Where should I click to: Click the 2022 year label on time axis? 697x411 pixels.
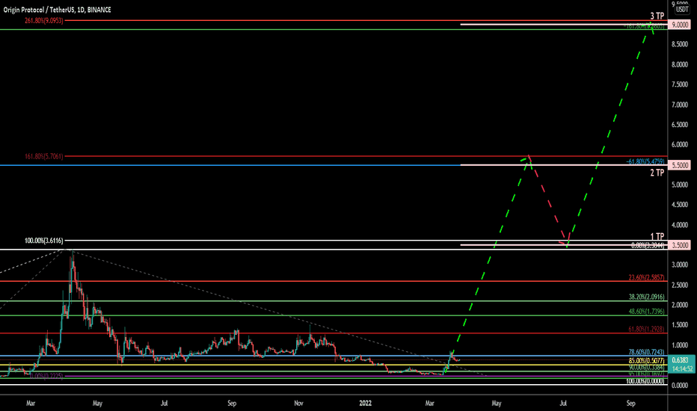pos(365,404)
